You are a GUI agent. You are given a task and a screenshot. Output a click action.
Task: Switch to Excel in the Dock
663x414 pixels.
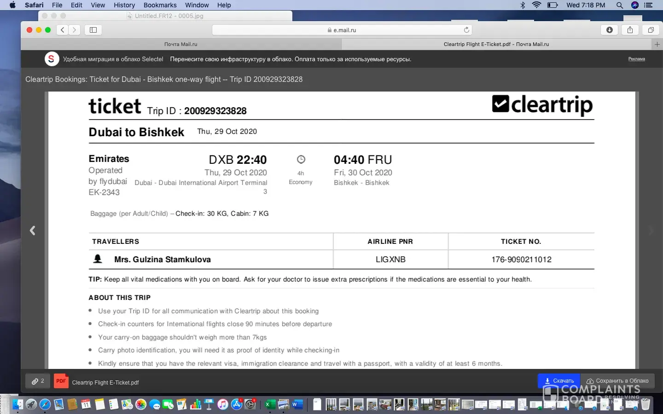[x=270, y=404]
